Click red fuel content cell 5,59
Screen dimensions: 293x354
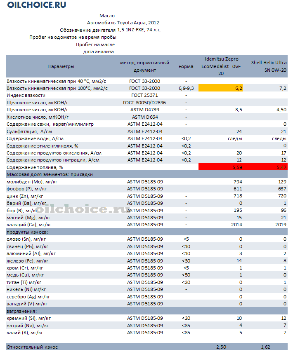(220, 167)
